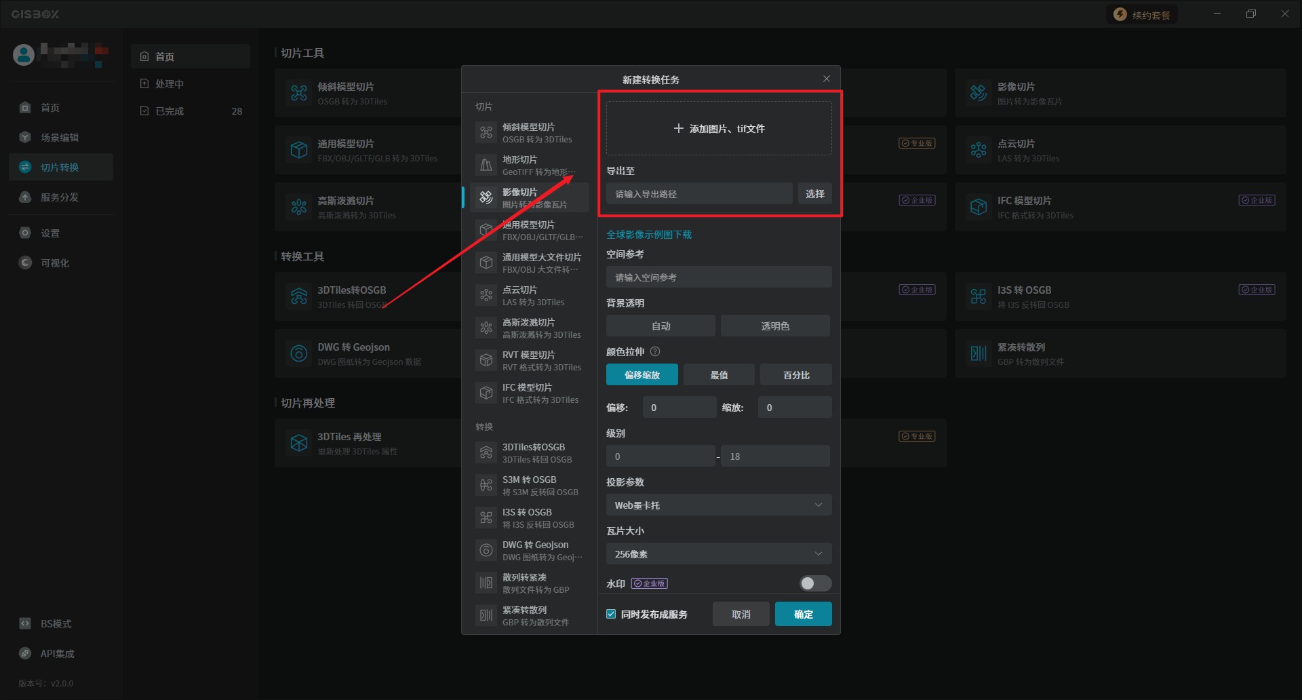Click the point cloud slicing icon in dialog list

[x=486, y=295]
